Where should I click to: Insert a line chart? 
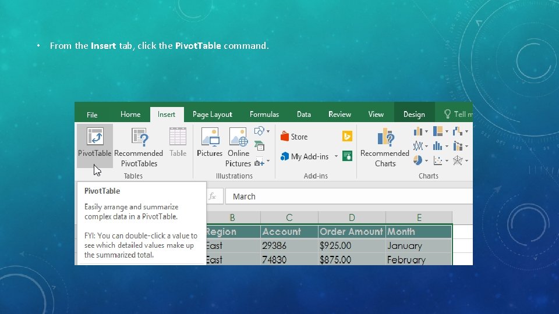[x=418, y=146]
